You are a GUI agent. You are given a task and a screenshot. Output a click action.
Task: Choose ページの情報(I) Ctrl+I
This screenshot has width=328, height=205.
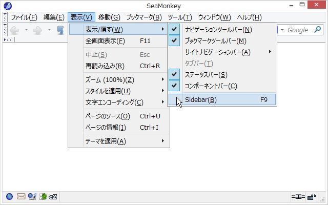[118, 128]
